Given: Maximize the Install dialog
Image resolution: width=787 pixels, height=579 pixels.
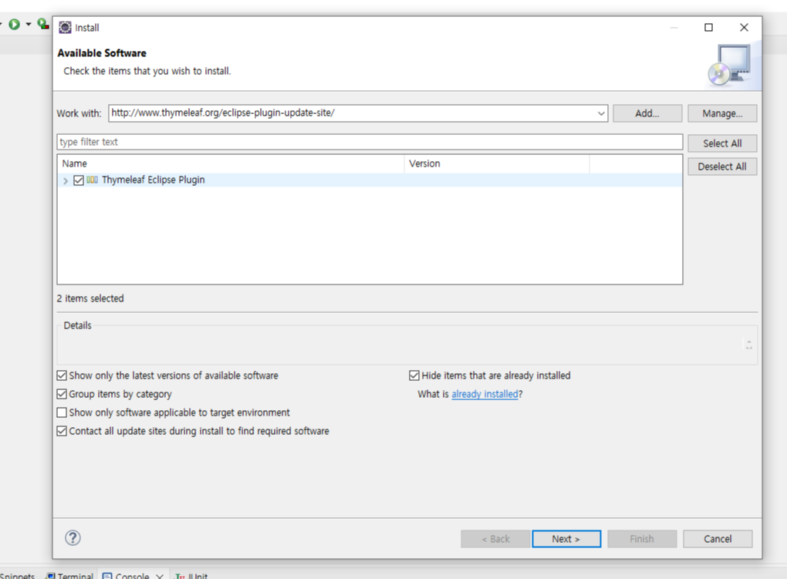Looking at the screenshot, I should point(709,28).
